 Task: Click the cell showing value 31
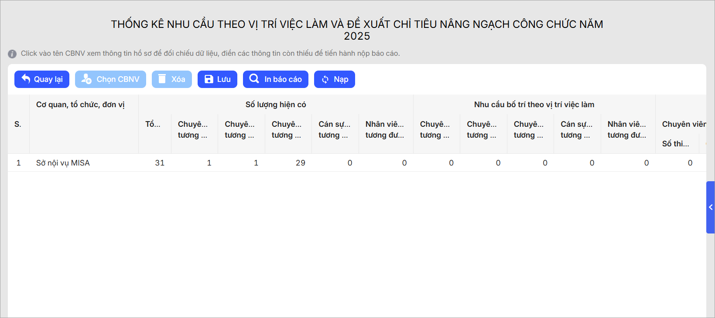click(x=160, y=163)
